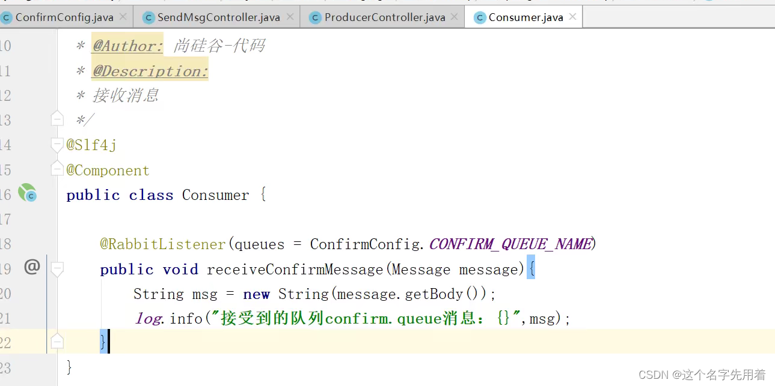Click the @ gutter marker beside receiveConfirmMessage
The width and height of the screenshot is (775, 386).
[32, 267]
